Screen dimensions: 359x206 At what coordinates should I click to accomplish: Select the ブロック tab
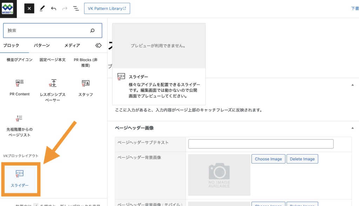[x=11, y=46]
